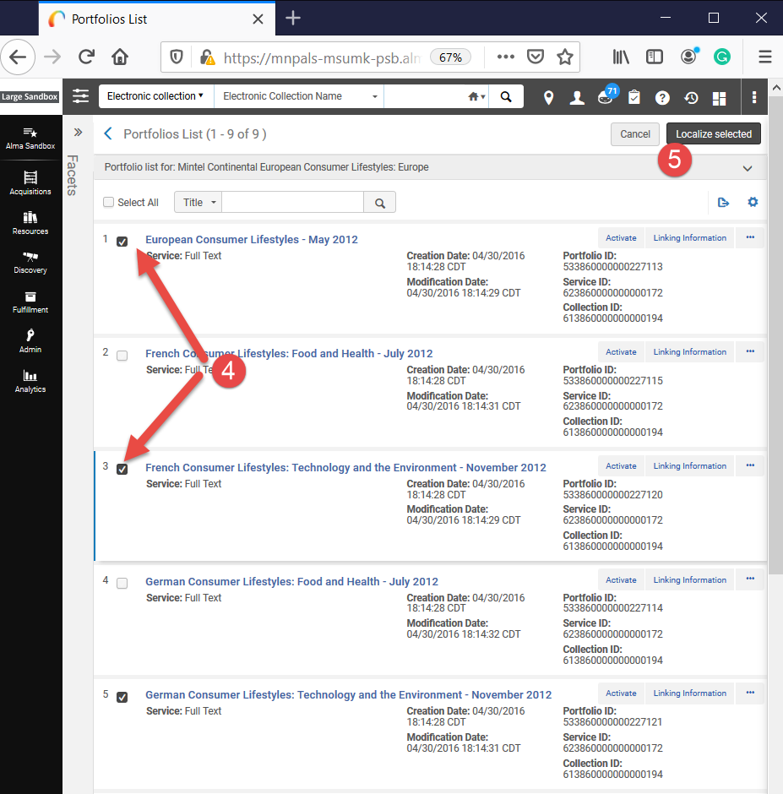Click the browser back arrow button
This screenshot has width=783, height=794.
18,57
